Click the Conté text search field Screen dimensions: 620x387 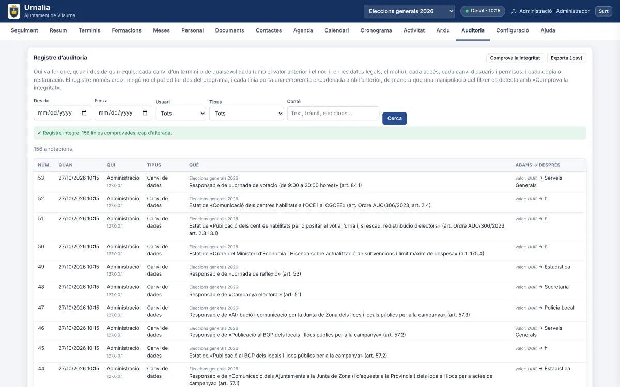pyautogui.click(x=333, y=114)
